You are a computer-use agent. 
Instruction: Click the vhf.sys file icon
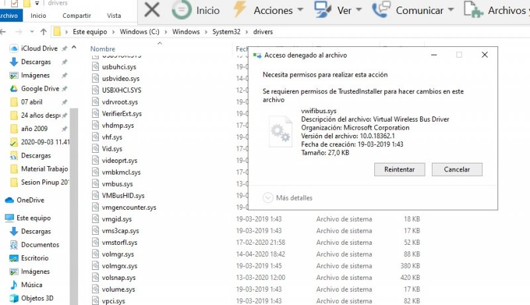click(95, 137)
